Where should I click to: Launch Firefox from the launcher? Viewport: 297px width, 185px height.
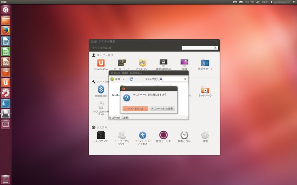click(x=6, y=31)
